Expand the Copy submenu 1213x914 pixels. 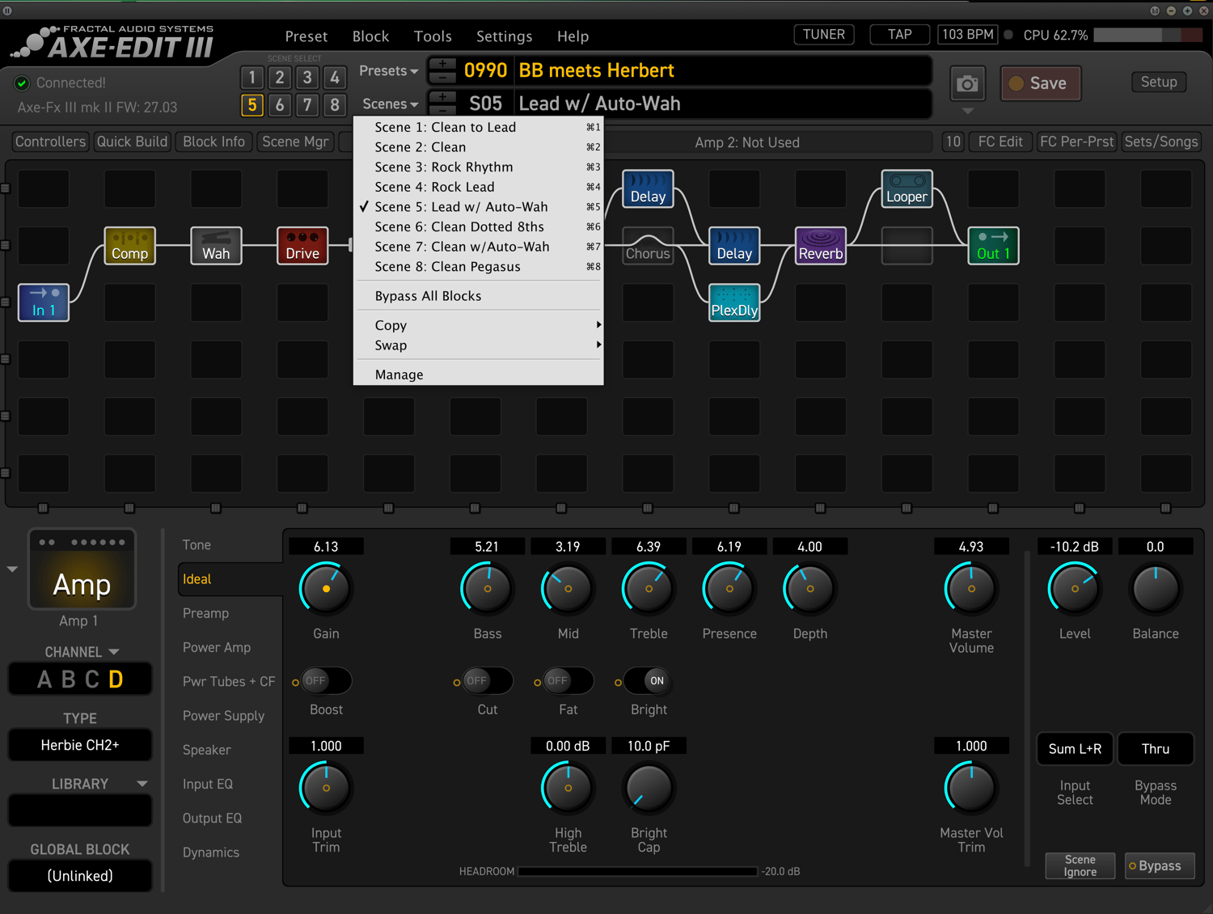point(479,325)
